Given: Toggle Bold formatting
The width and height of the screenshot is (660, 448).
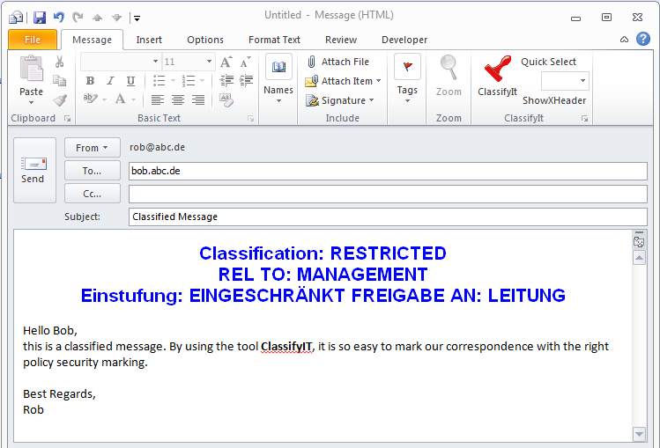Looking at the screenshot, I should click(x=90, y=81).
